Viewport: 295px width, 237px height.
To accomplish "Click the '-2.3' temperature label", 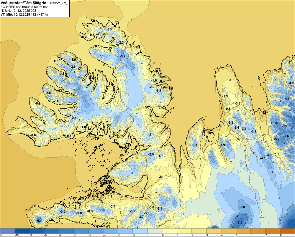I will [121, 43].
